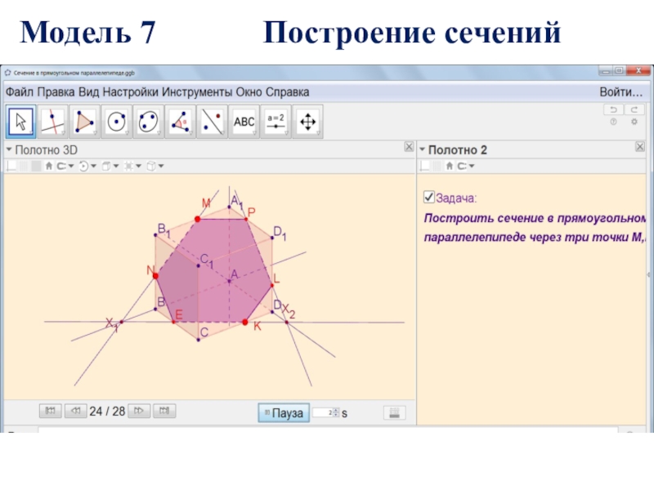Viewport: 654px width, 490px height.
Task: Select the Polygon tool
Action: [84, 122]
